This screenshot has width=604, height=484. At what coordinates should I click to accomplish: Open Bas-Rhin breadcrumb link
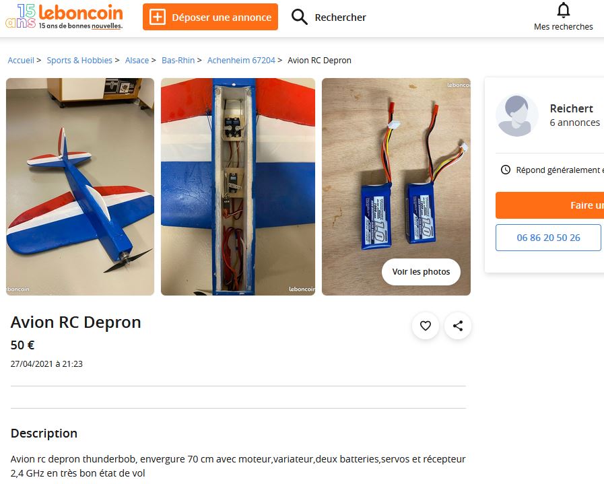pyautogui.click(x=178, y=61)
